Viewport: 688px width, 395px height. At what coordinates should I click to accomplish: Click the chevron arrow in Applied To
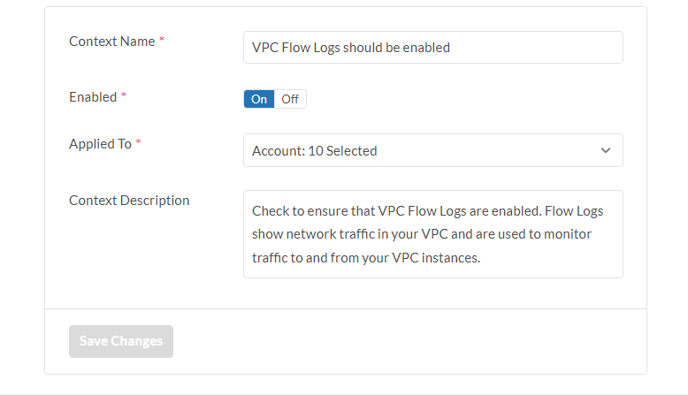click(x=606, y=150)
